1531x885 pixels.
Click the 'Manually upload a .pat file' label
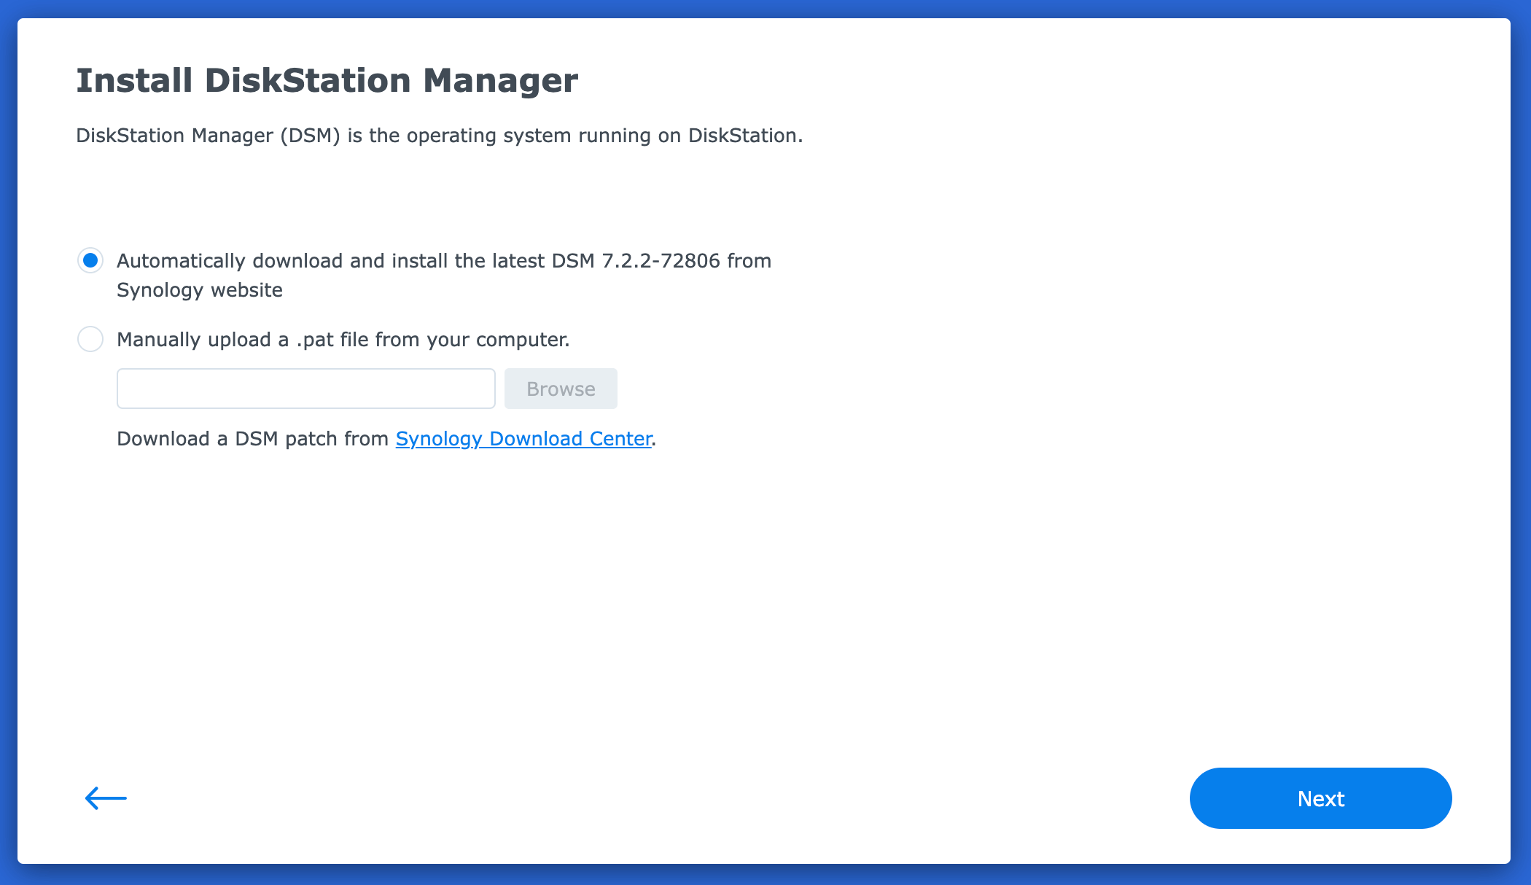click(x=343, y=340)
